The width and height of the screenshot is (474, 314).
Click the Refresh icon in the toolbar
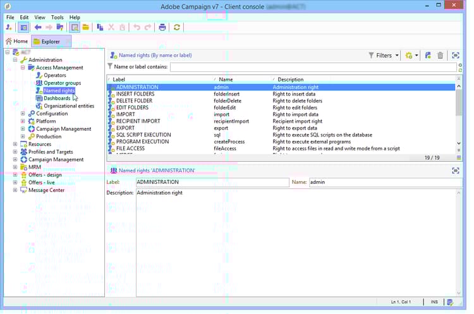[177, 27]
